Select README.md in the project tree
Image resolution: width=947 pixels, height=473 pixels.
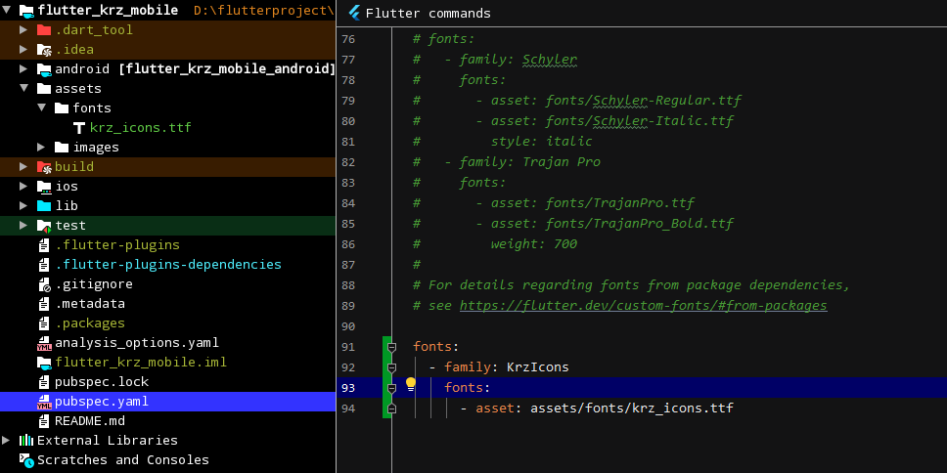point(90,421)
